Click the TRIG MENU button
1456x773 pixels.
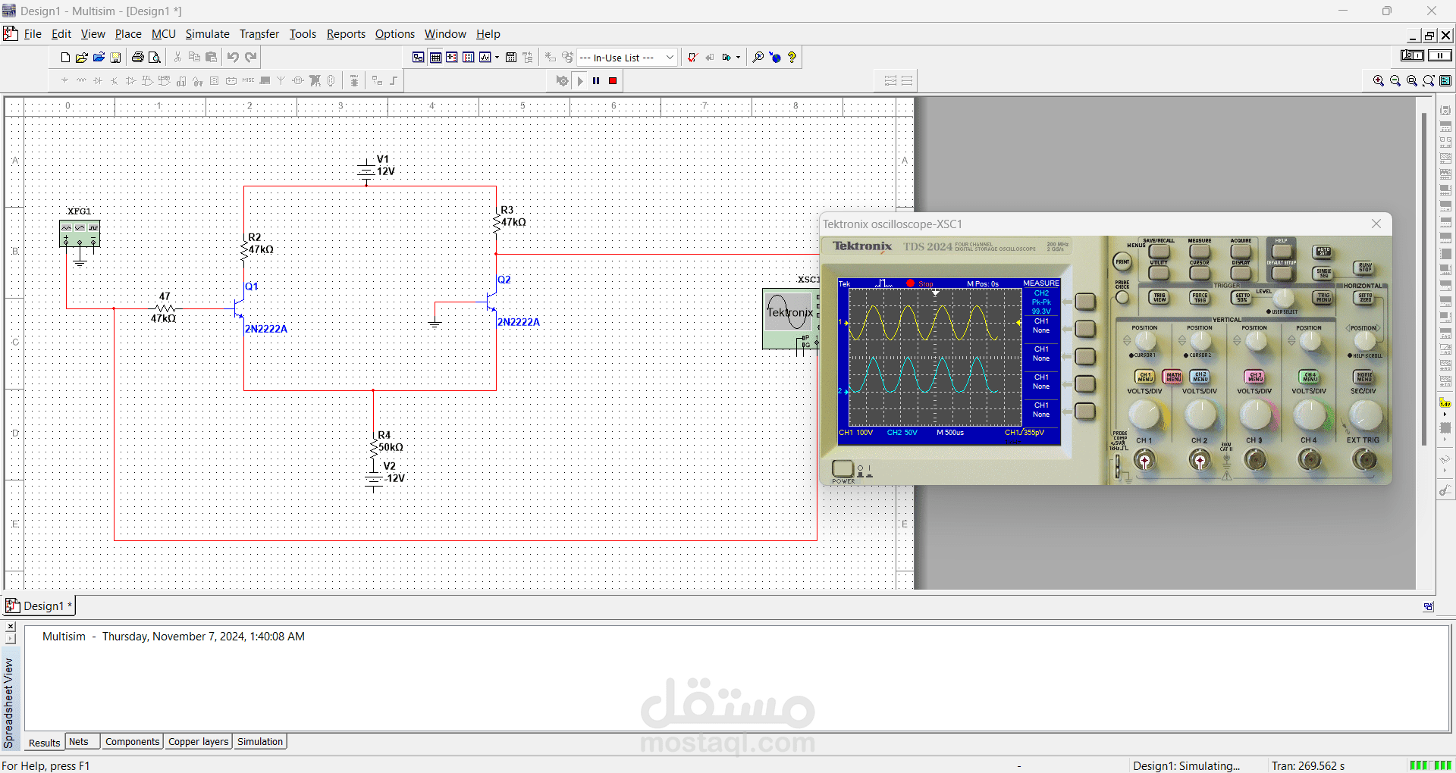pyautogui.click(x=1323, y=298)
